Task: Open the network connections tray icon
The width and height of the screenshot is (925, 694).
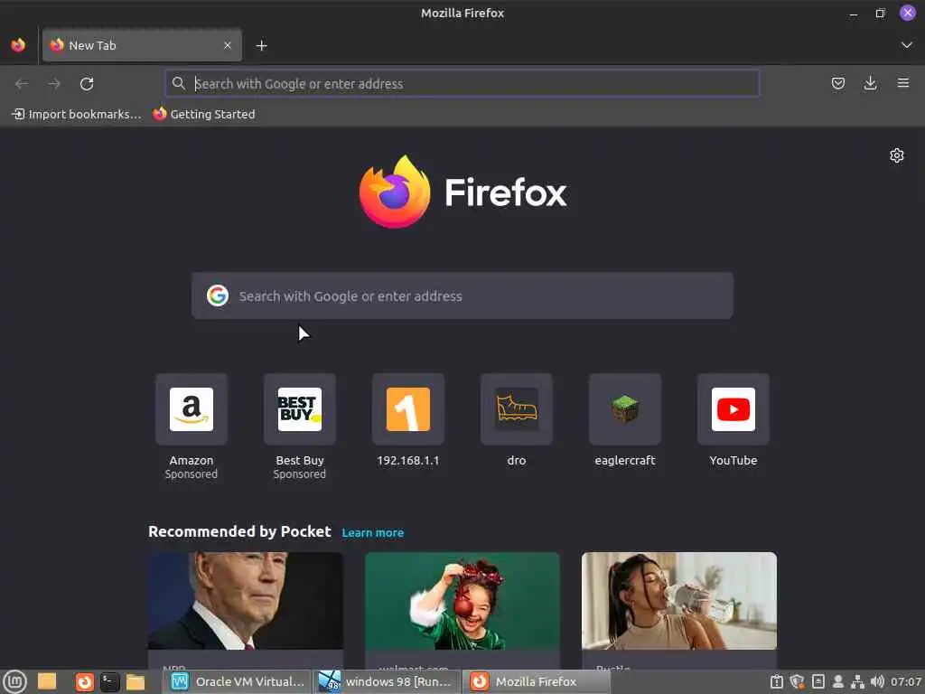Action: pyautogui.click(x=857, y=681)
